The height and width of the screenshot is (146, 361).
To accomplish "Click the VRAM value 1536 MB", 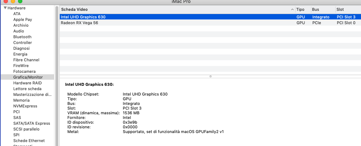I will 131,113.
